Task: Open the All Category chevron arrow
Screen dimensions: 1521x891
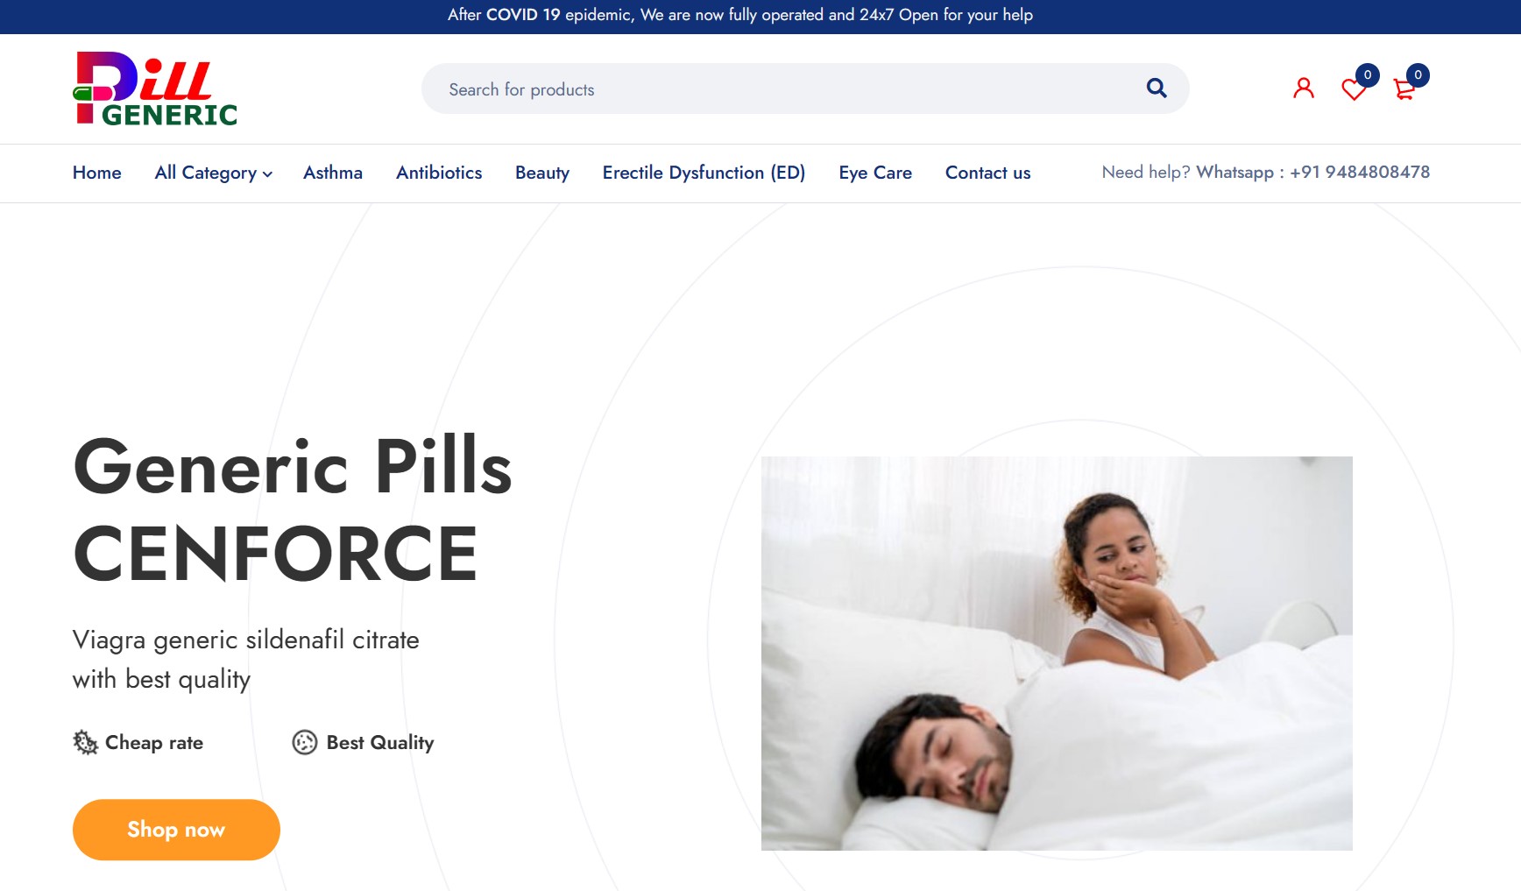Action: click(x=267, y=174)
